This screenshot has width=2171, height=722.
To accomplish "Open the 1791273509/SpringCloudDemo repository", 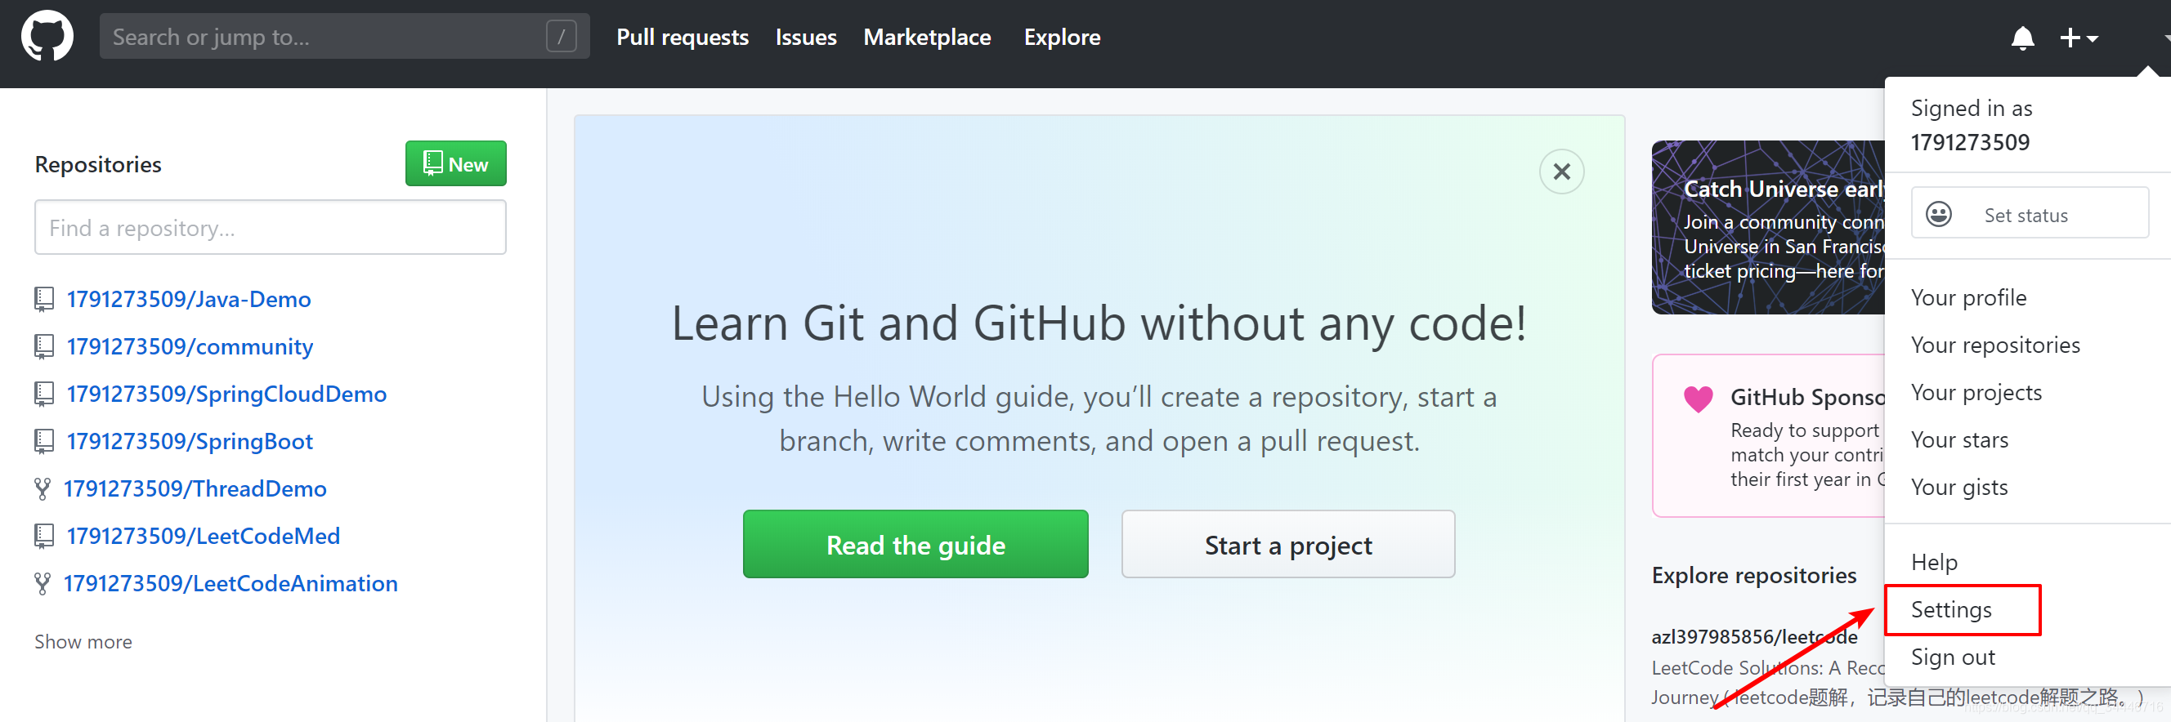I will point(226,394).
